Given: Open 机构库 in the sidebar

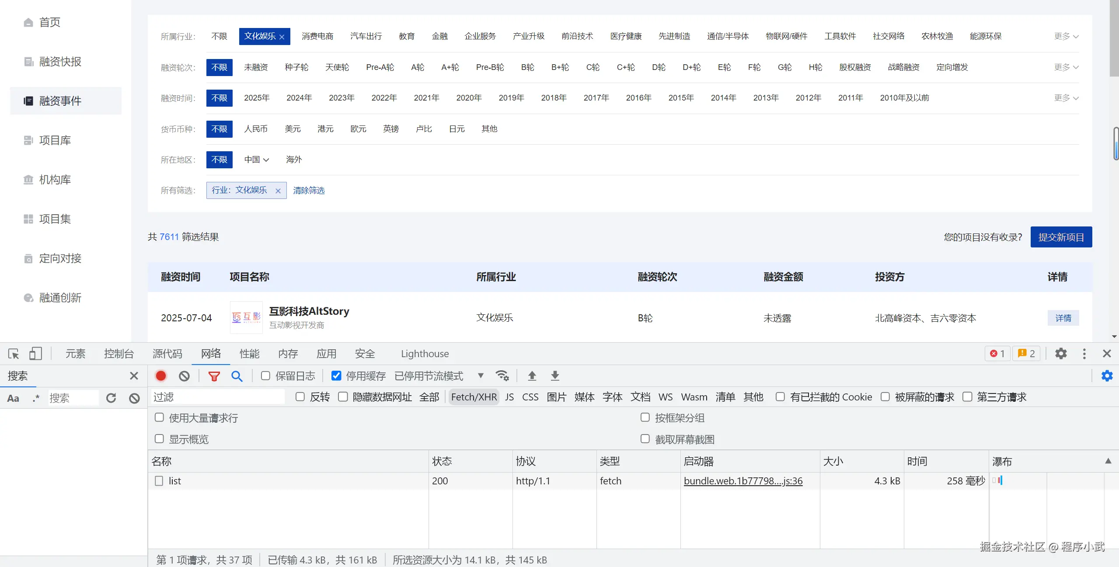Looking at the screenshot, I should [55, 180].
